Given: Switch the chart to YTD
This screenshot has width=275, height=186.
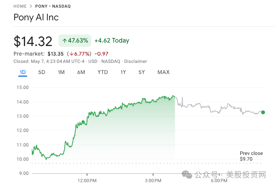Looking at the screenshot, I should [102, 72].
